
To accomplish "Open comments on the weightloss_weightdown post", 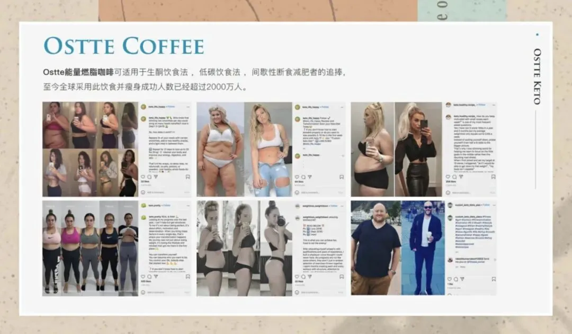I will (303, 276).
